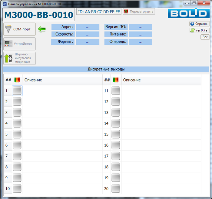This screenshot has height=199, width=212.
Task: Click the ver 0.7a version button
Action: [x=199, y=30]
